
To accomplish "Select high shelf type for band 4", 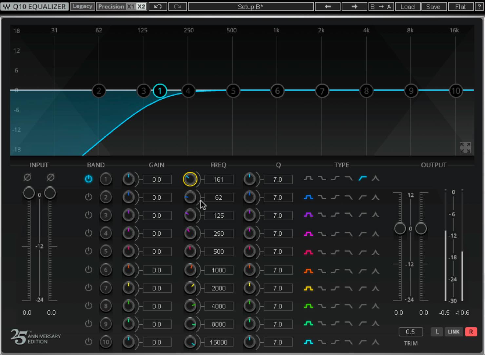I will click(335, 234).
